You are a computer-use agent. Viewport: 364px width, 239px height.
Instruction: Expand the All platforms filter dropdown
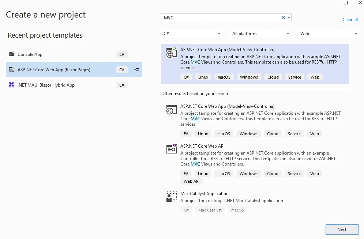coord(261,34)
